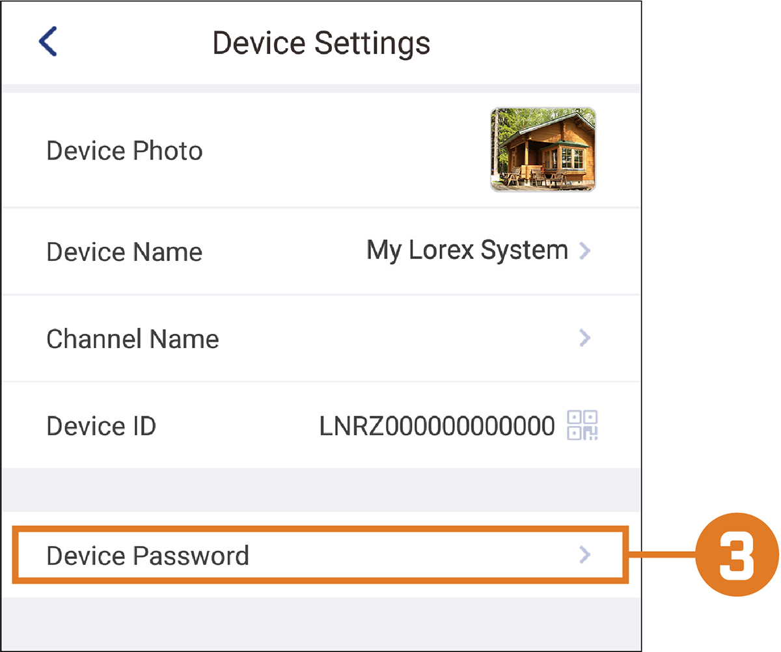
Task: Click the orange connector line to badge 3
Action: tap(663, 556)
